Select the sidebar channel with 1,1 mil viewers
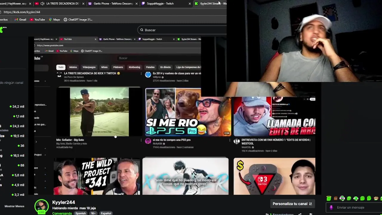This screenshot has height=215, width=382. (x=12, y=116)
